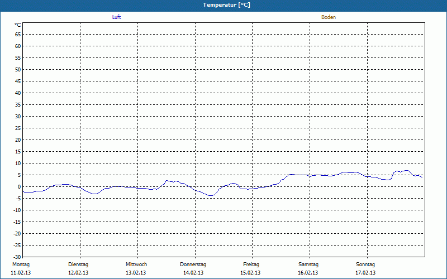
Task: Select the Boden legend label
Action: point(329,17)
